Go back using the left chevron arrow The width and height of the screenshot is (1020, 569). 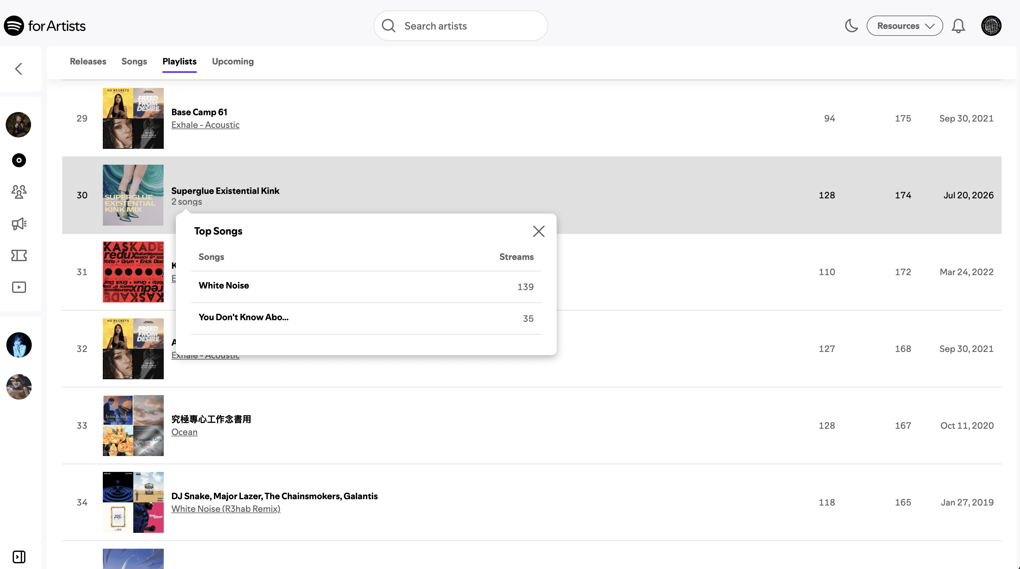(x=19, y=69)
